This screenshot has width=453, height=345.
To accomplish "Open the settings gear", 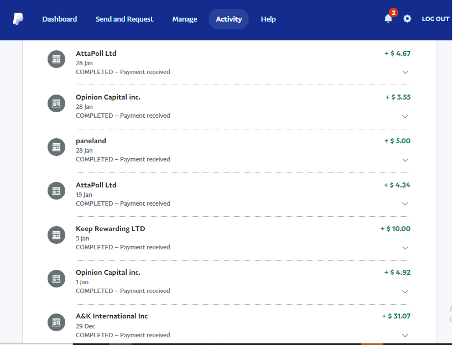I will click(407, 19).
